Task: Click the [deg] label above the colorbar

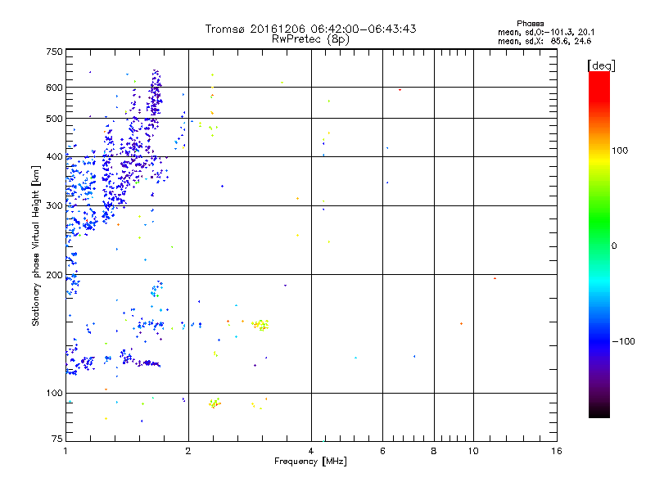Action: pyautogui.click(x=601, y=65)
